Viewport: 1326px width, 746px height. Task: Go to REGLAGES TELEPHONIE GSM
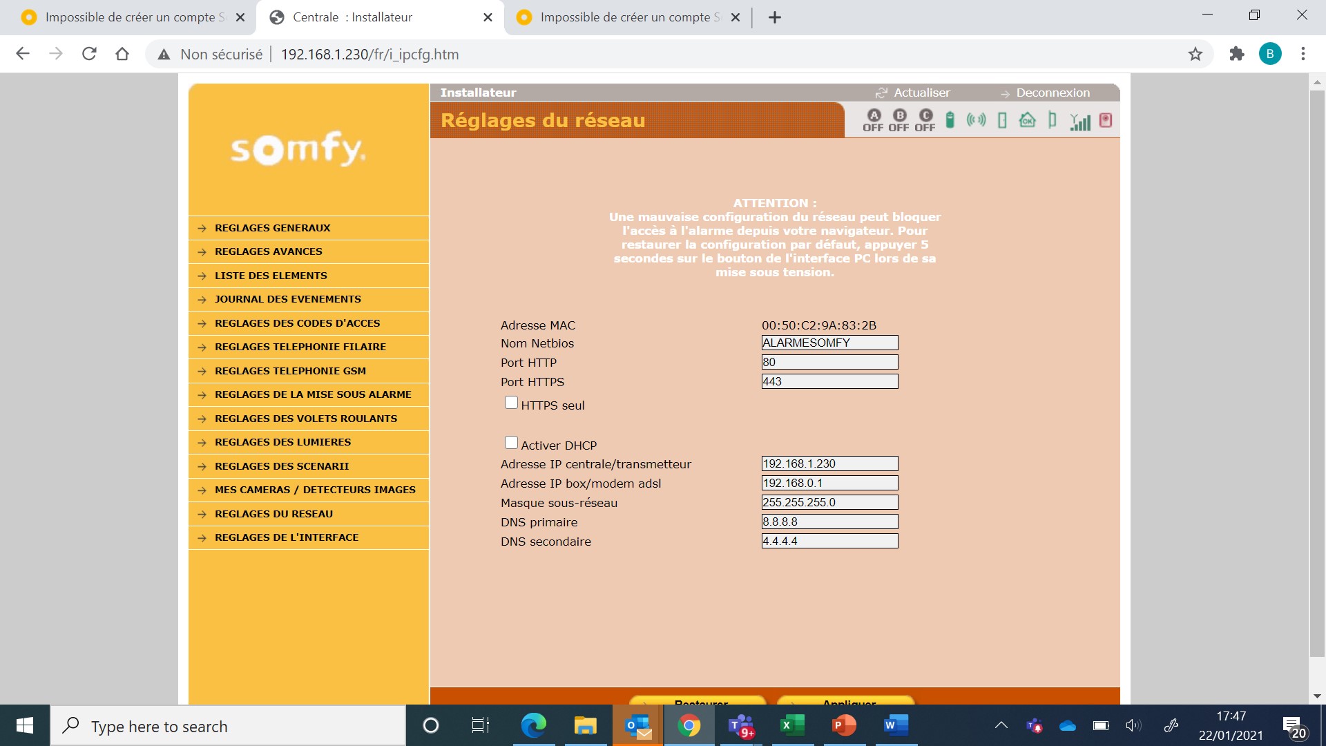pos(308,371)
